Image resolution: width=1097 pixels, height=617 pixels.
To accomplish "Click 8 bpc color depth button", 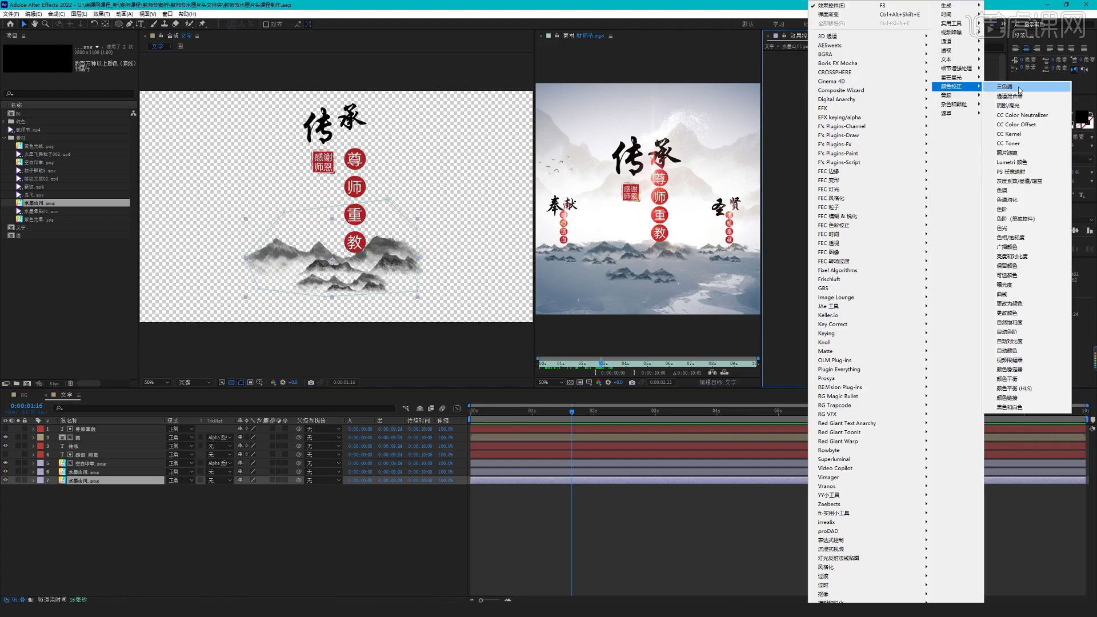I will pyautogui.click(x=54, y=383).
